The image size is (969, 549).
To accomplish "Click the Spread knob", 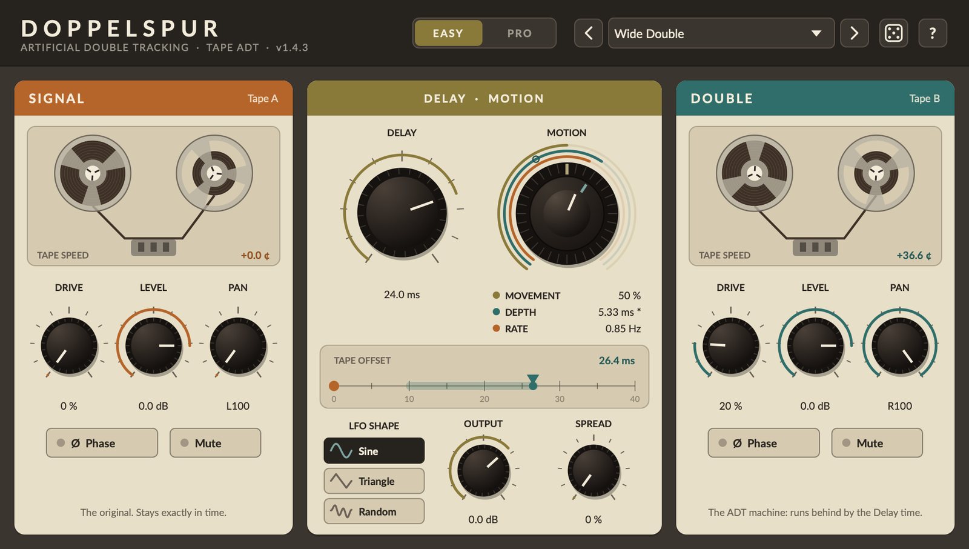I will (594, 471).
